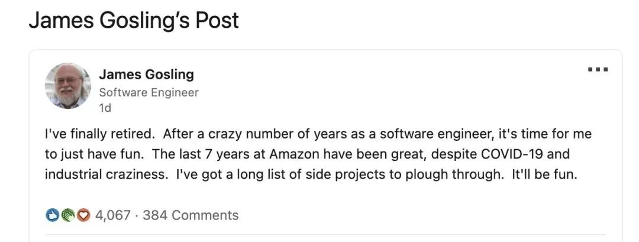Click the "James Gosling's Post" page heading

pyautogui.click(x=134, y=21)
